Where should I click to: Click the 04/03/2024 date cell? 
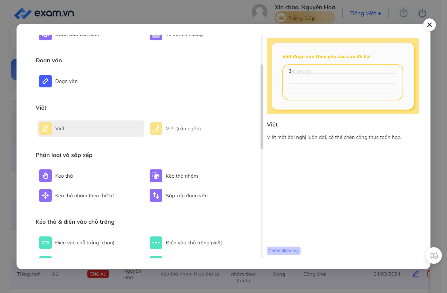(387, 274)
